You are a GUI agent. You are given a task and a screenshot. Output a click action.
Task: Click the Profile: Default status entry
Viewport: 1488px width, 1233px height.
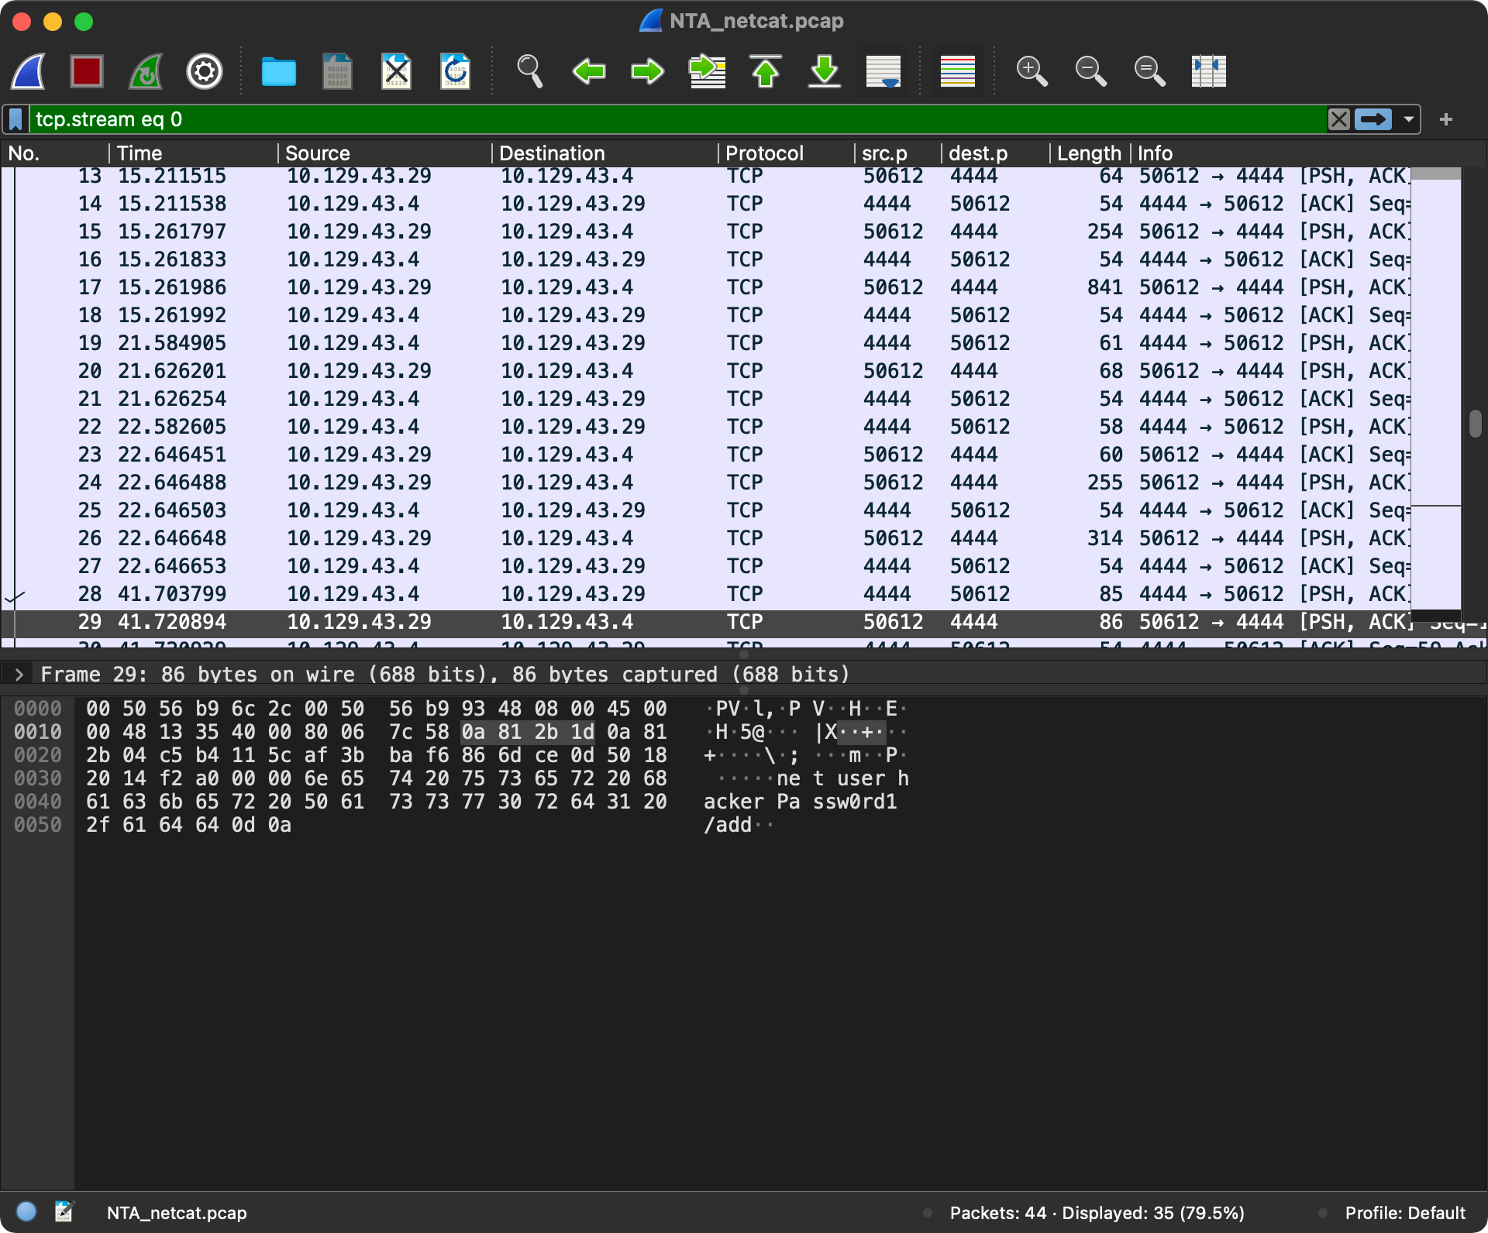(1404, 1213)
